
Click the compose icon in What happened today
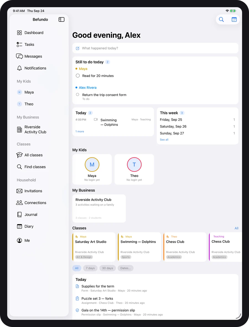[77, 48]
